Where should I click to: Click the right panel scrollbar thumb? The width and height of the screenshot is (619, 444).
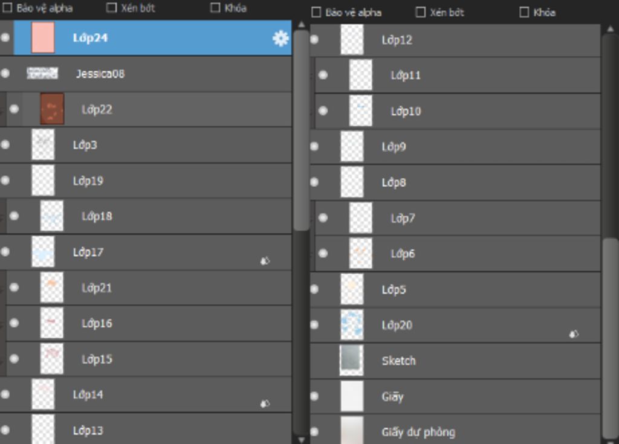click(610, 336)
